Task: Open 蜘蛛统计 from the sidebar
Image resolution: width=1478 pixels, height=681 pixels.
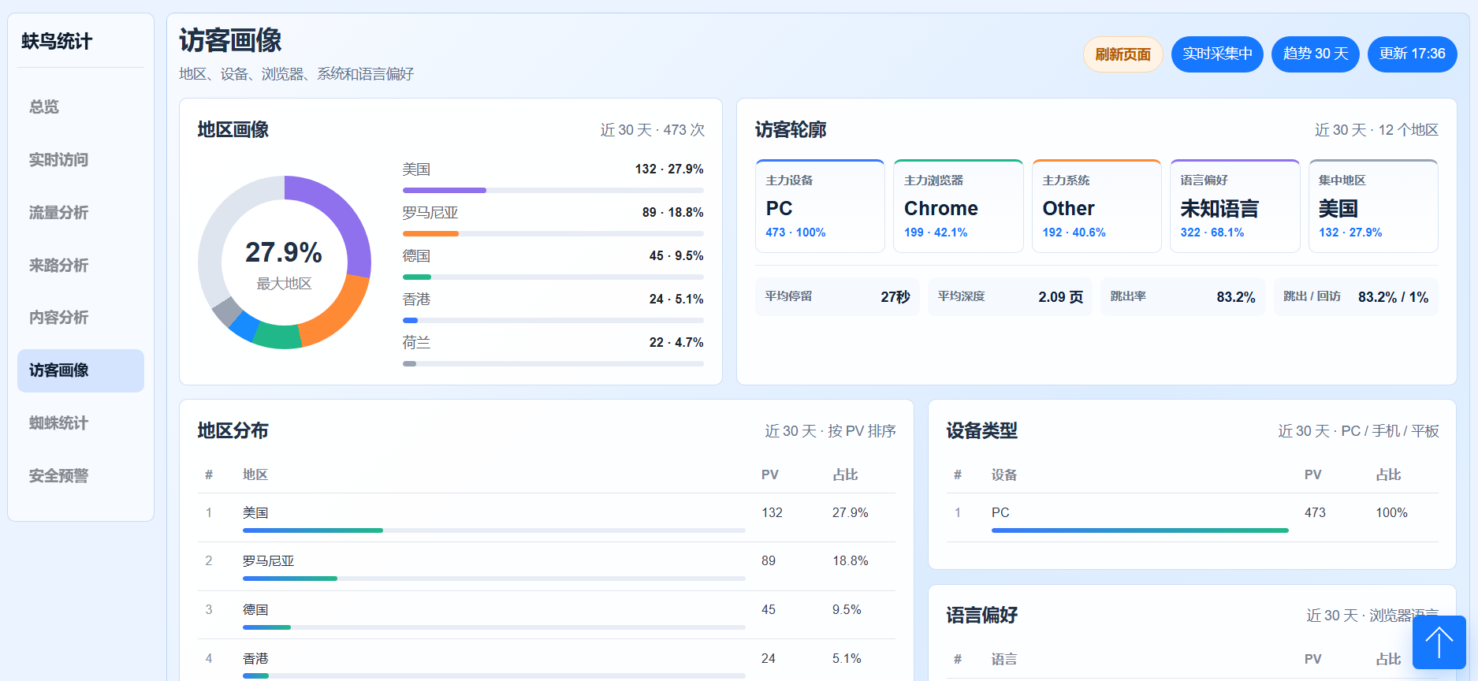Action: pyautogui.click(x=80, y=423)
